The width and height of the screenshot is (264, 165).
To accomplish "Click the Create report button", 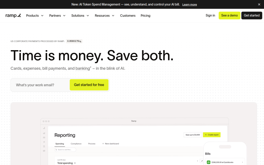I will (x=212, y=135).
